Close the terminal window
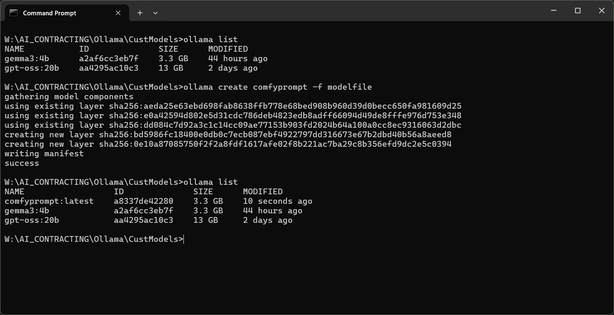Viewport: 614px width, 315px height. pos(602,11)
